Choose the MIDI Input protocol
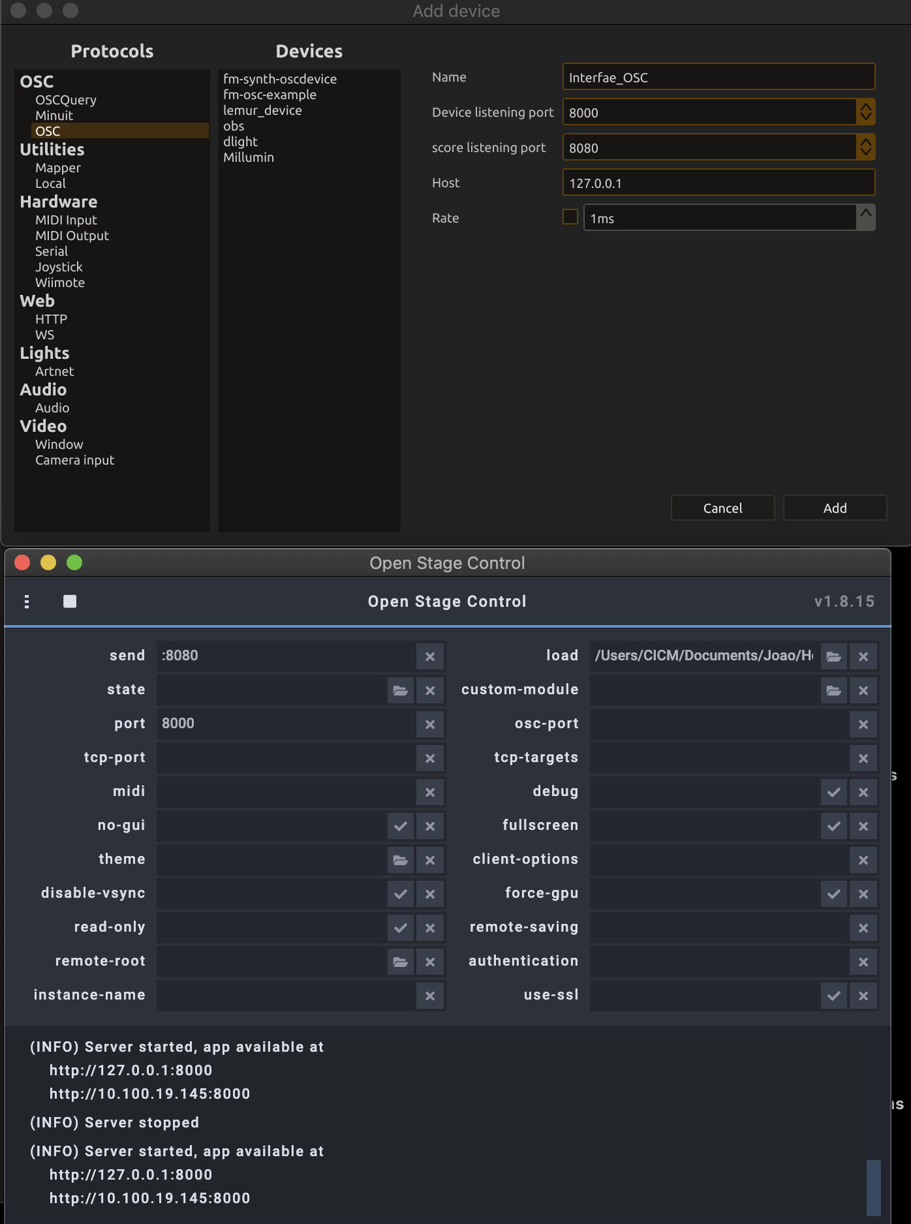 [66, 220]
